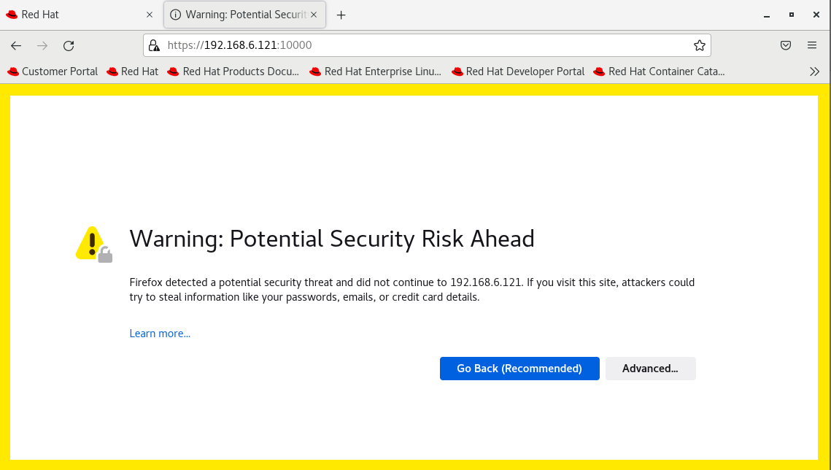This screenshot has width=831, height=470.
Task: Open Red Hat Container Catalog bookmark
Action: point(660,72)
